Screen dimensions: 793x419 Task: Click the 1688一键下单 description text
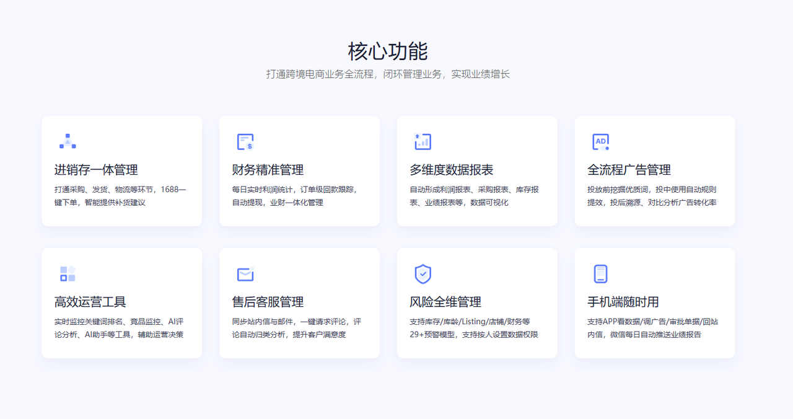click(121, 196)
